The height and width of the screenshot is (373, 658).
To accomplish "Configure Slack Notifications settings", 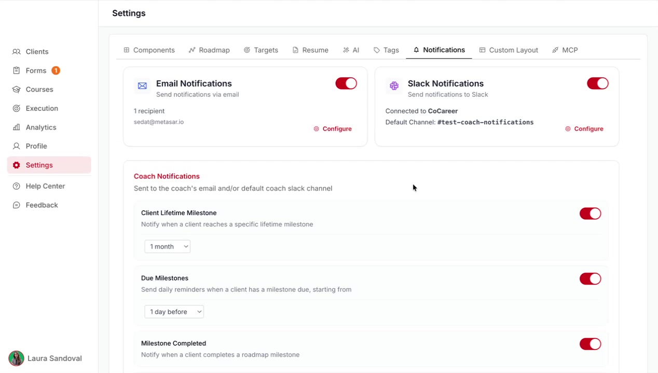I will point(584,129).
